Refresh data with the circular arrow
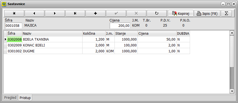The width and height of the screenshot is (238, 103). click(x=157, y=13)
